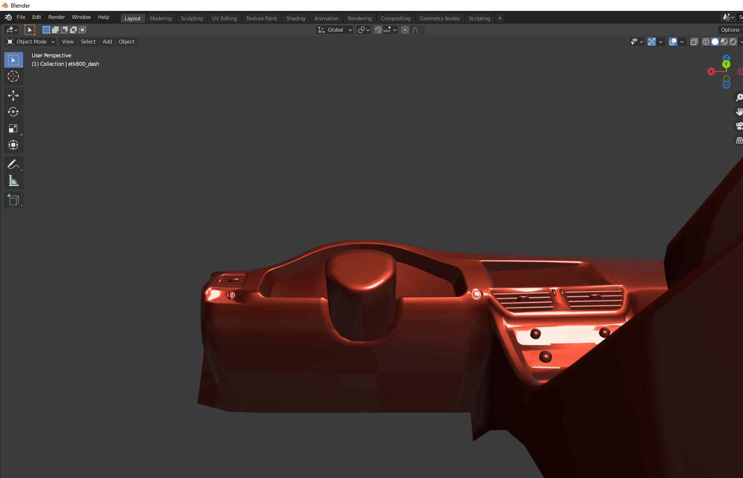Choose Subtract Selection mode icon
Viewport: 743px width, 478px height.
(64, 30)
